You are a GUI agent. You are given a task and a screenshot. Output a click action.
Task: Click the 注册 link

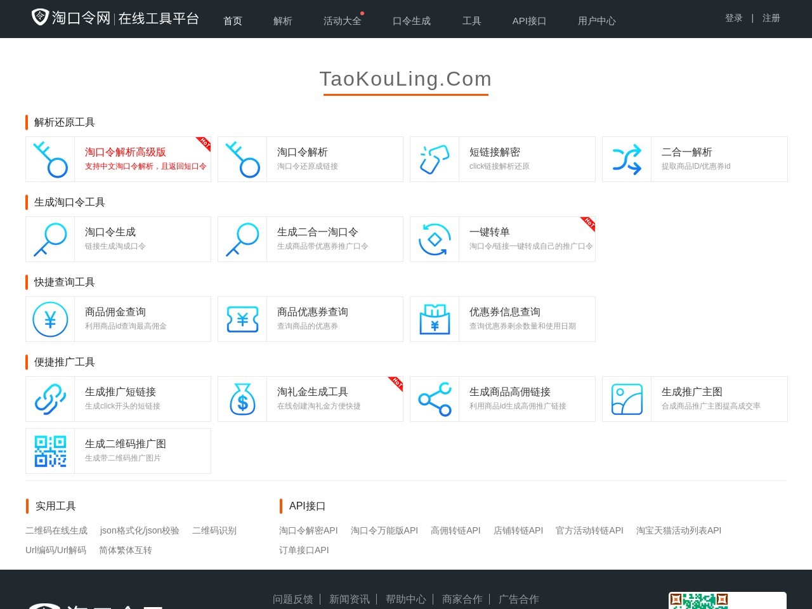tap(771, 18)
